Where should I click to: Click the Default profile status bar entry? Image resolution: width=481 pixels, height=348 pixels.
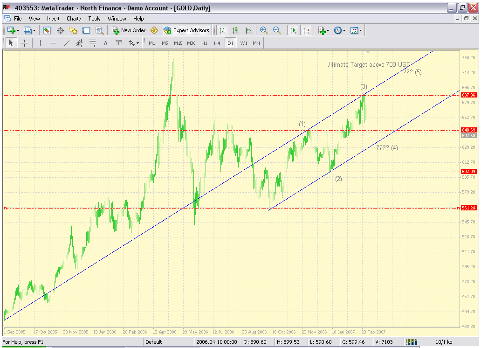click(x=153, y=342)
